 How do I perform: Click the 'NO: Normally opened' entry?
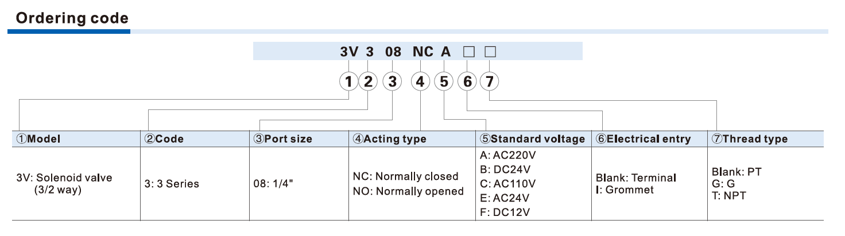[x=408, y=191]
